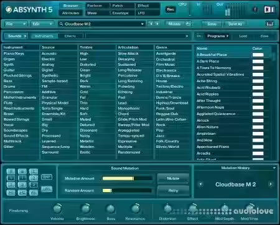Adjust the Random Amount slider

[127, 190]
